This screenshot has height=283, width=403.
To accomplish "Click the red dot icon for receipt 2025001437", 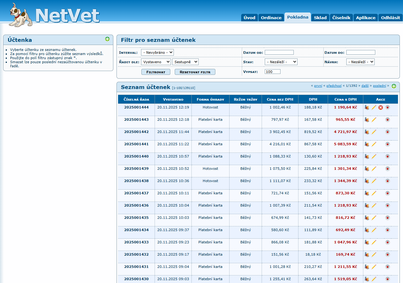I will pyautogui.click(x=388, y=193).
